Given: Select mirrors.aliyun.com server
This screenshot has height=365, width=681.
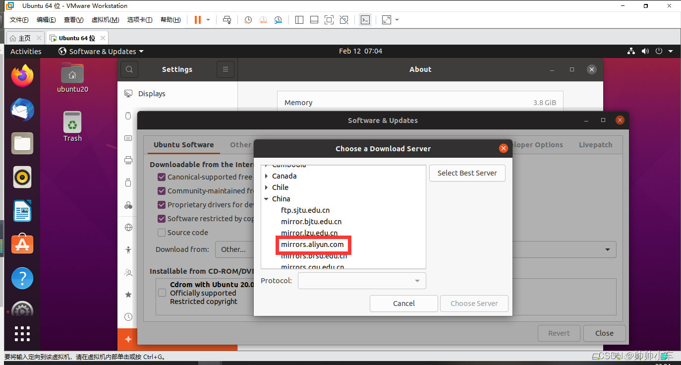Looking at the screenshot, I should point(312,244).
